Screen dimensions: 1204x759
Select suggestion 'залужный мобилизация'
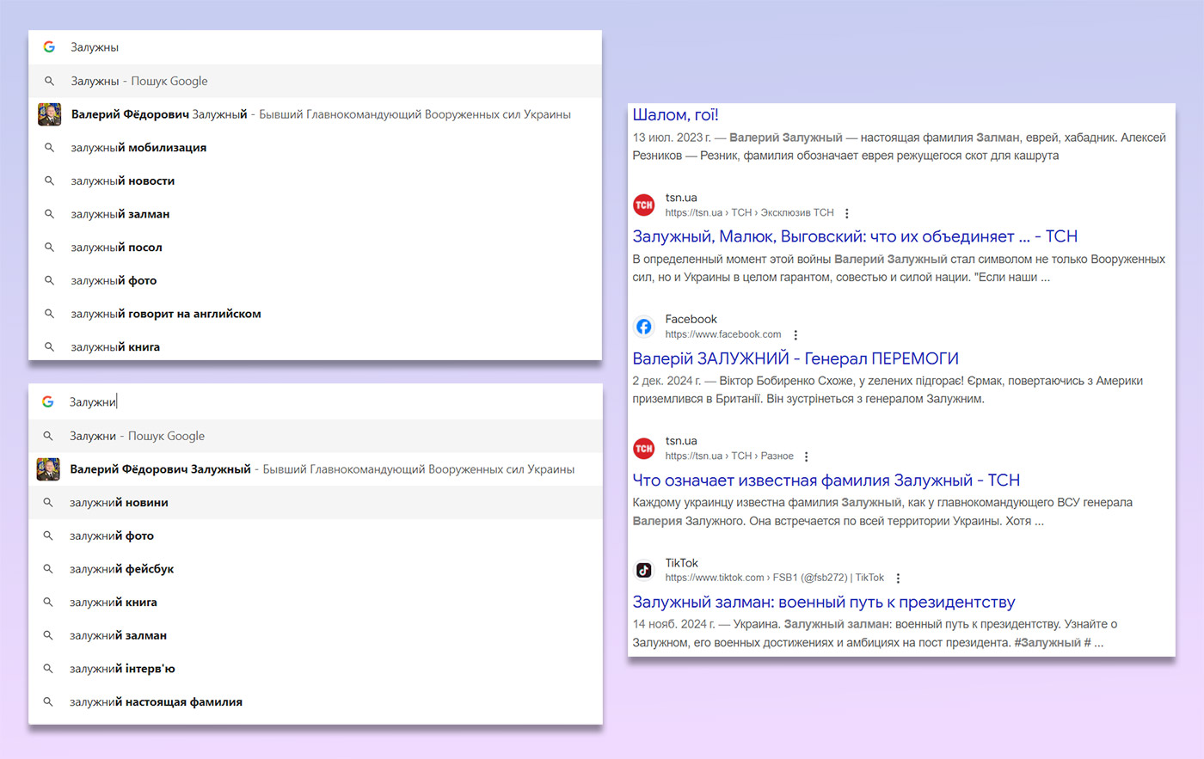point(315,148)
